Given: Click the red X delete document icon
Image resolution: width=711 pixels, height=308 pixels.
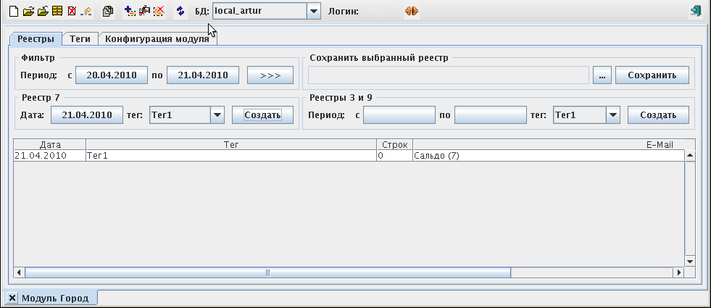Looking at the screenshot, I should 71,12.
